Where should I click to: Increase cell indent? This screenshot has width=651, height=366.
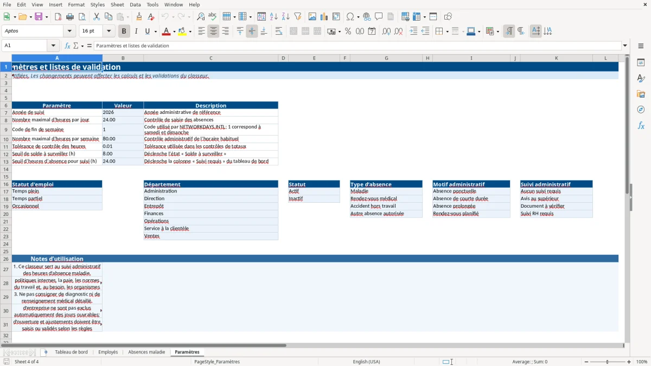414,31
